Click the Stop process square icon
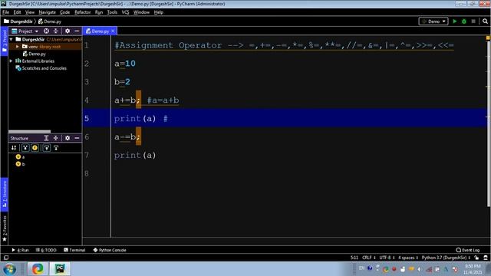Image resolution: width=491 pixels, height=276 pixels. click(473, 21)
